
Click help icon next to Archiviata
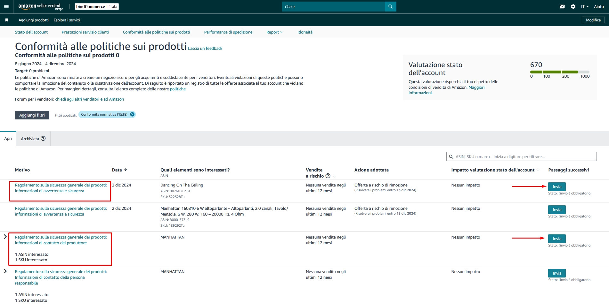coord(43,139)
